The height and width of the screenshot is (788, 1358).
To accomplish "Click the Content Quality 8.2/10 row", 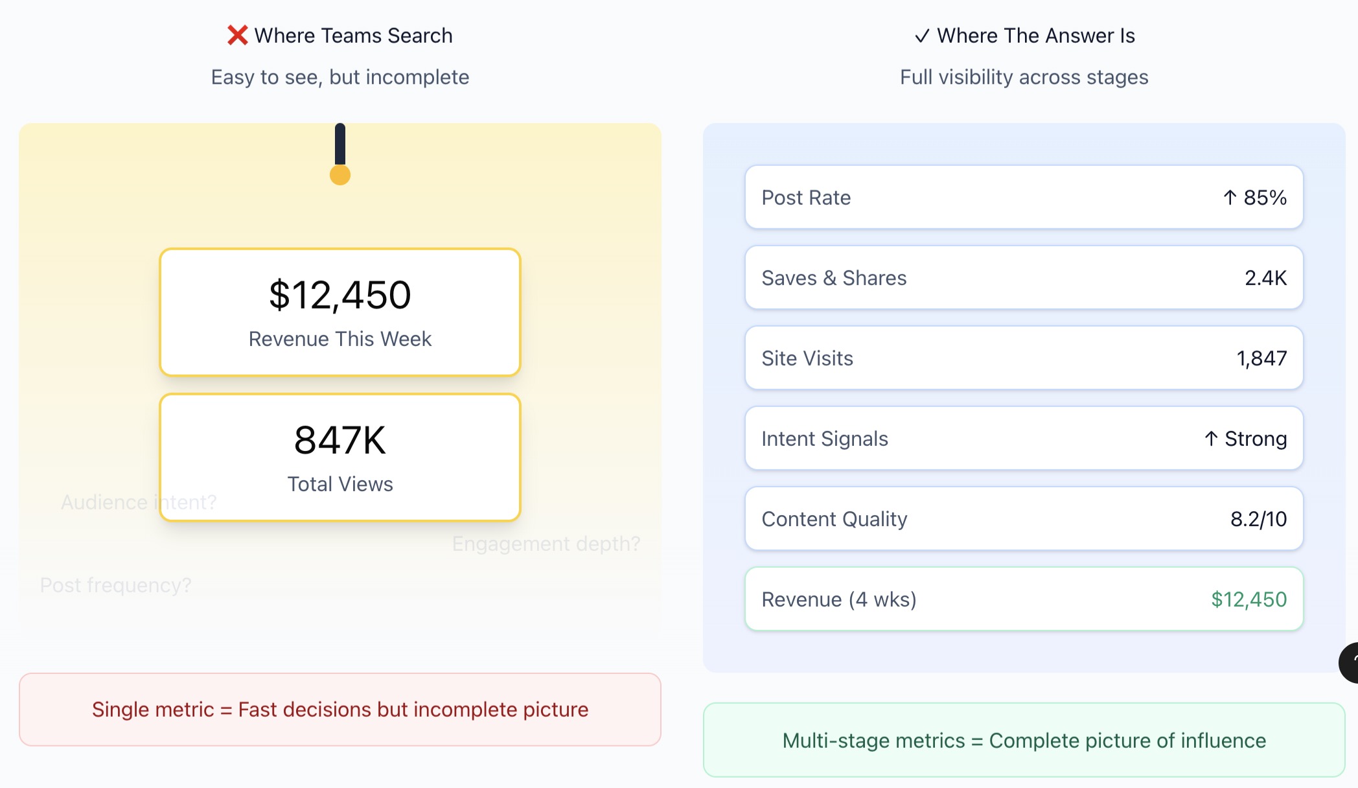I will click(1024, 518).
